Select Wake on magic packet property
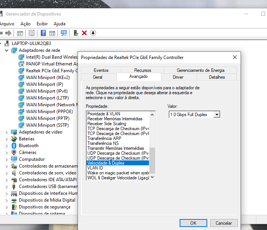 (118, 173)
